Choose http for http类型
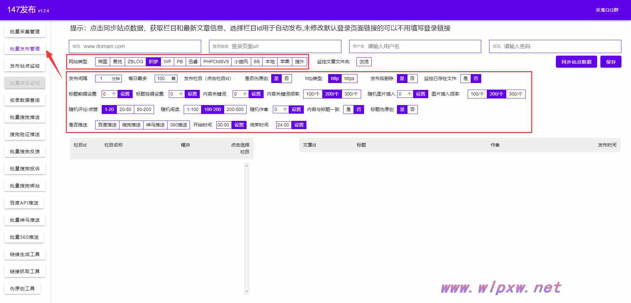This screenshot has width=631, height=303. tap(335, 78)
